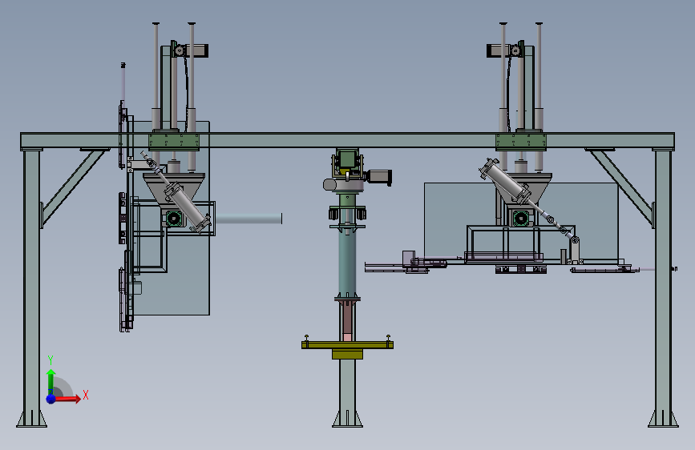Select the top horizontal frame beam
This screenshot has width=695, height=450.
pyautogui.click(x=347, y=140)
